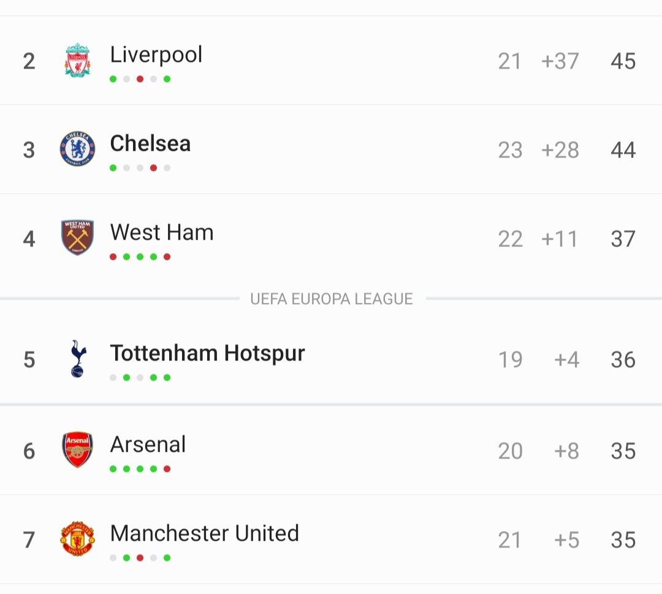
Task: Tap the Arsenal cannon crest
Action: (77, 449)
